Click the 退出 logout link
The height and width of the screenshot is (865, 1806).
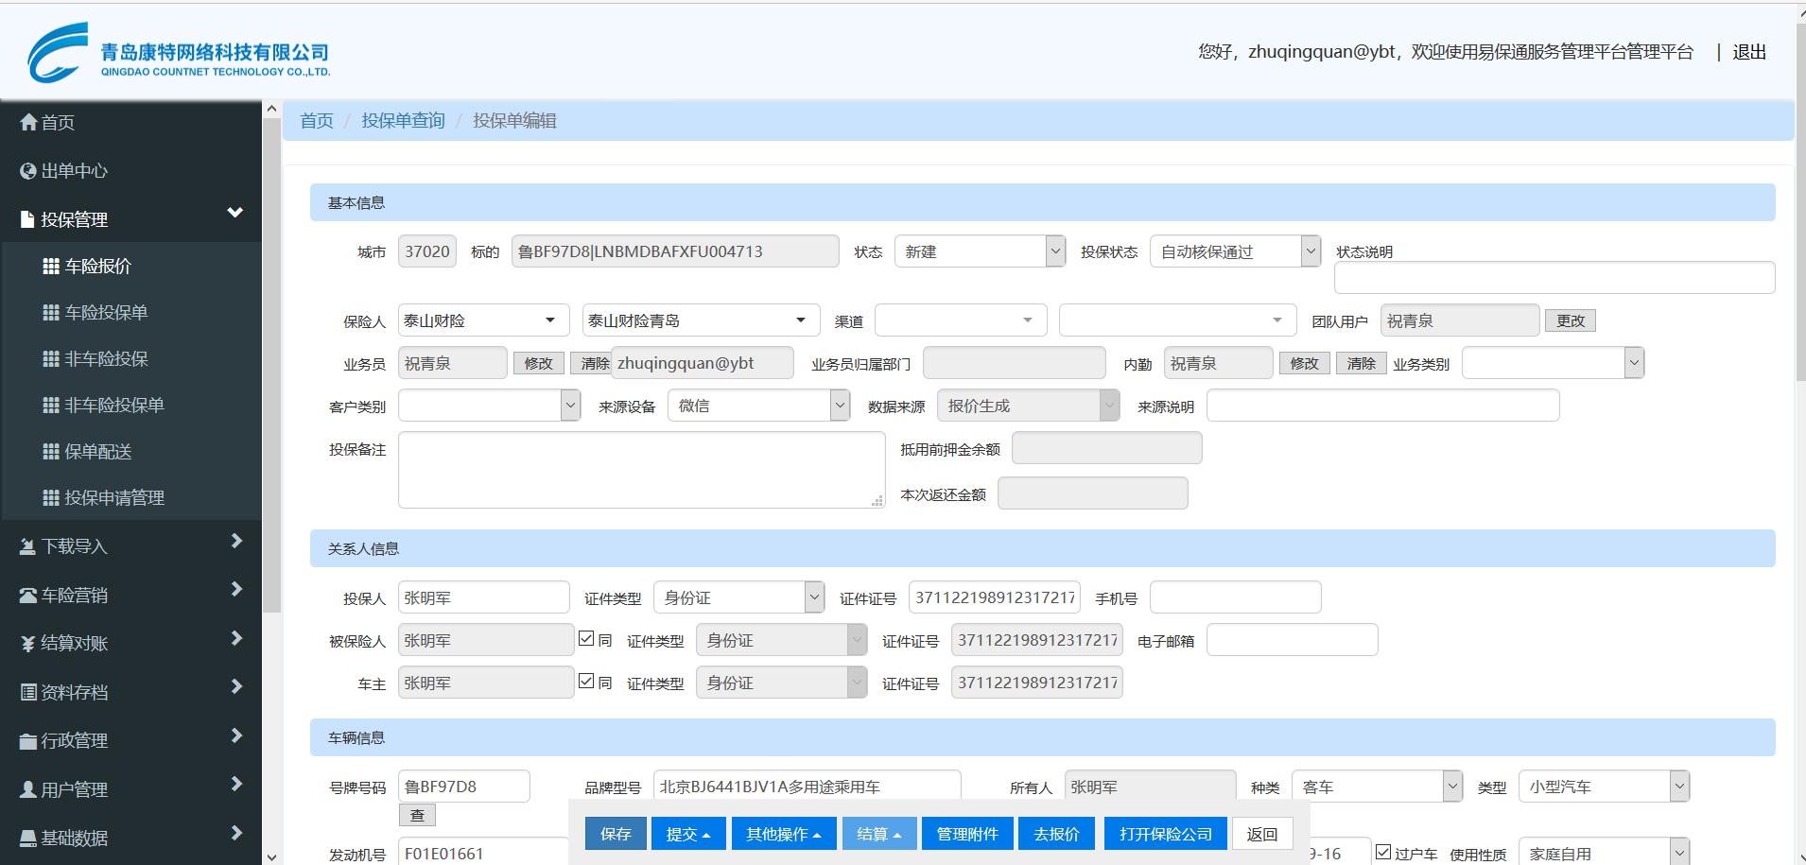[1748, 52]
